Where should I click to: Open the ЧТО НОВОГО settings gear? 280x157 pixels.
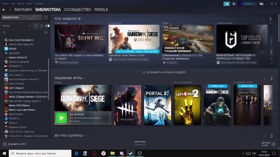79,19
